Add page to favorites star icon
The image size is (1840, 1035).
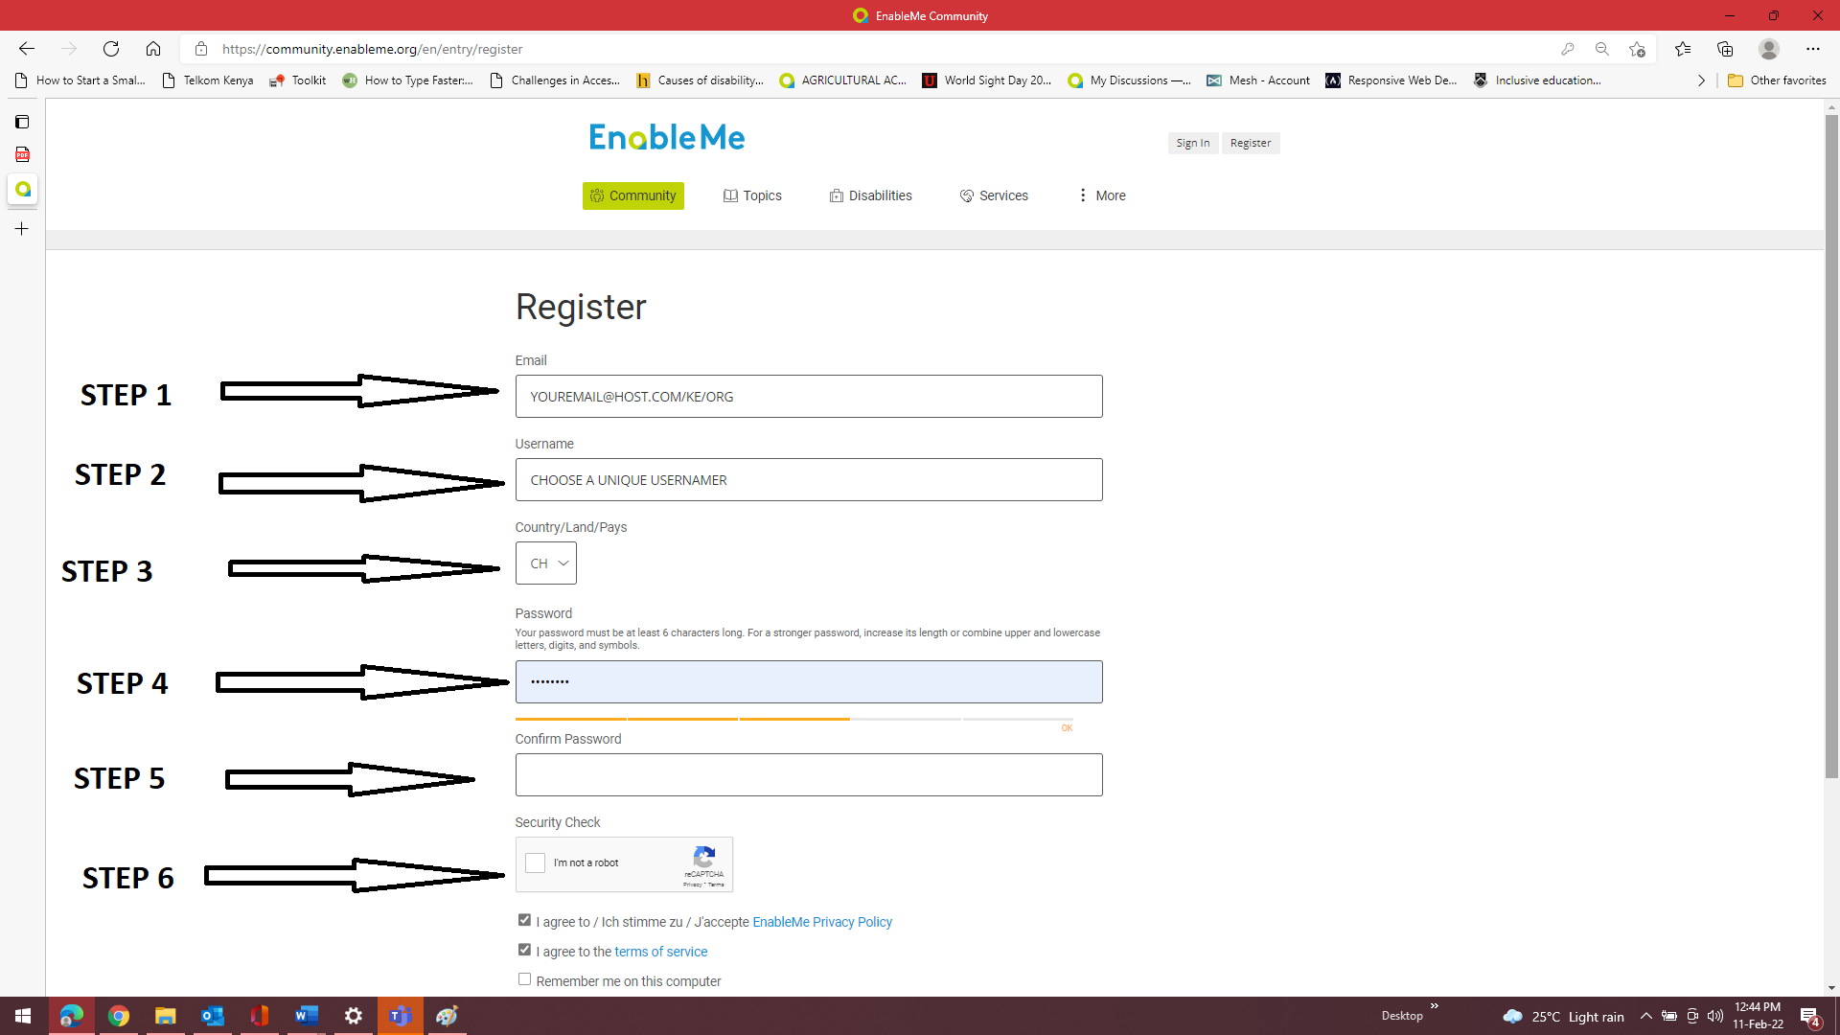[1637, 49]
